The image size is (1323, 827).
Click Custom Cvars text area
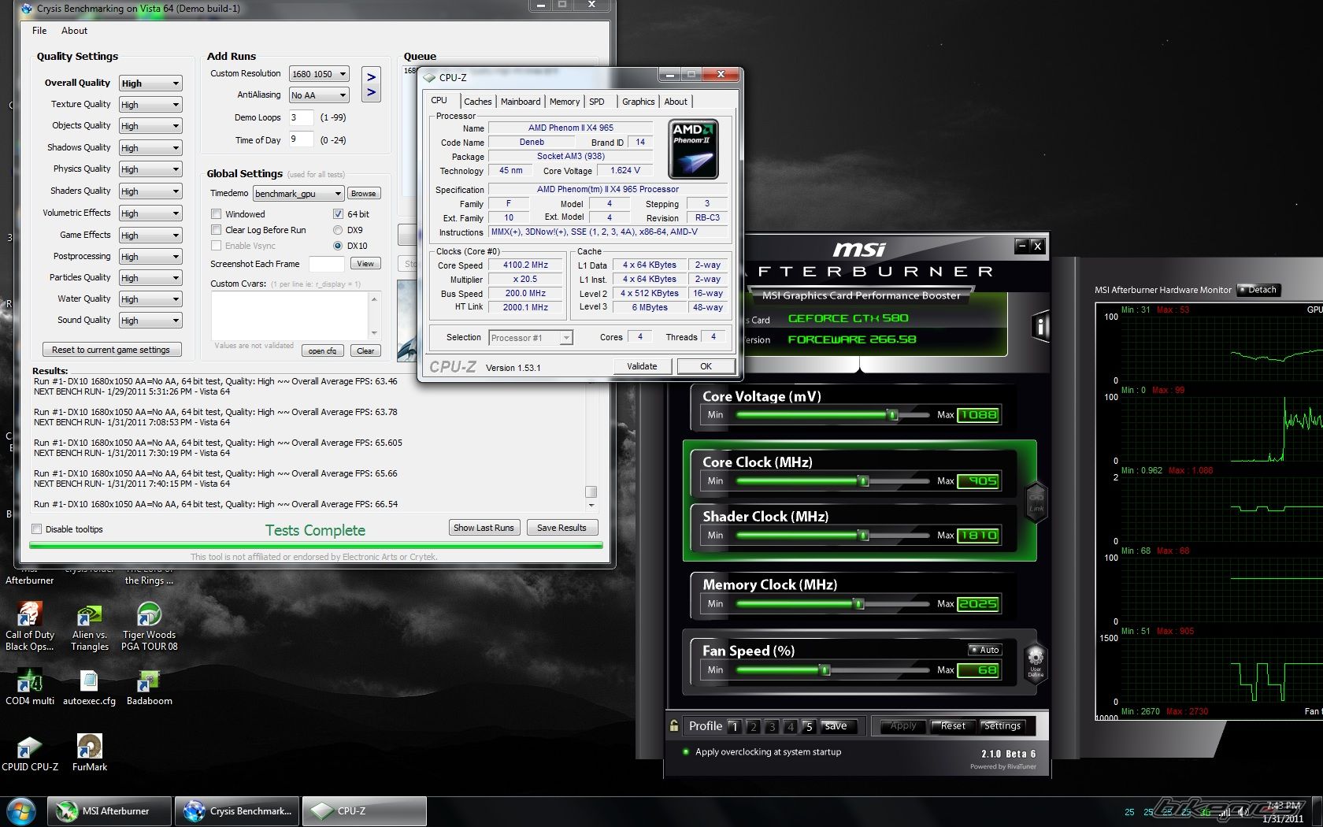point(290,316)
